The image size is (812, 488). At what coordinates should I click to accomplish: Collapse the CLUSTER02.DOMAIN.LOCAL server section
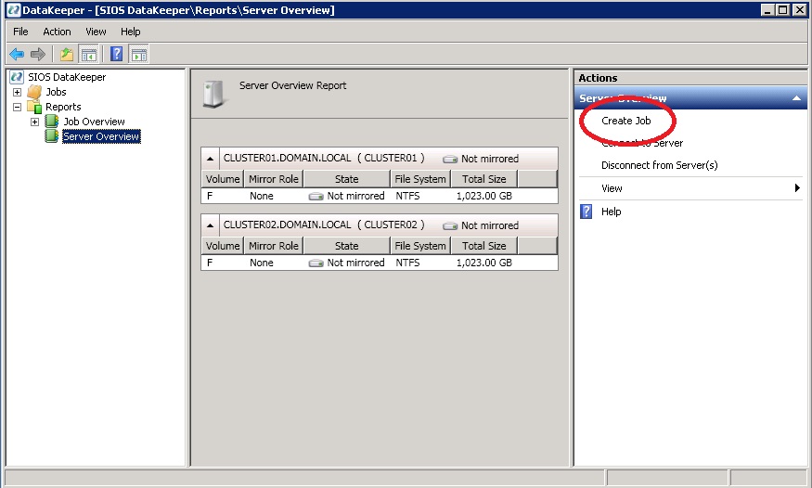click(x=210, y=225)
